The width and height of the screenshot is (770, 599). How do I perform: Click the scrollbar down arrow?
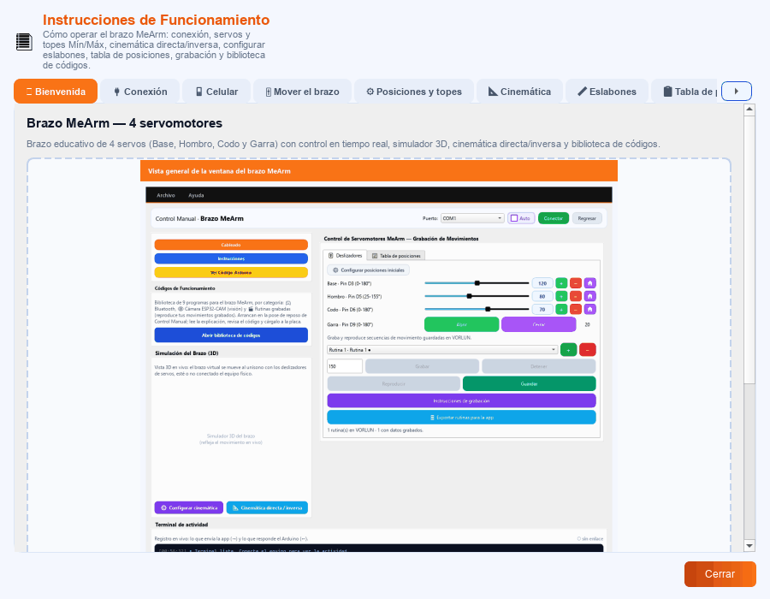749,545
